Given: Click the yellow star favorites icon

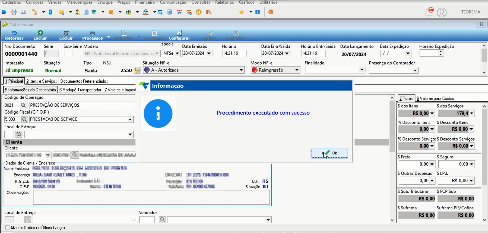Looking at the screenshot, I should [x=242, y=12].
